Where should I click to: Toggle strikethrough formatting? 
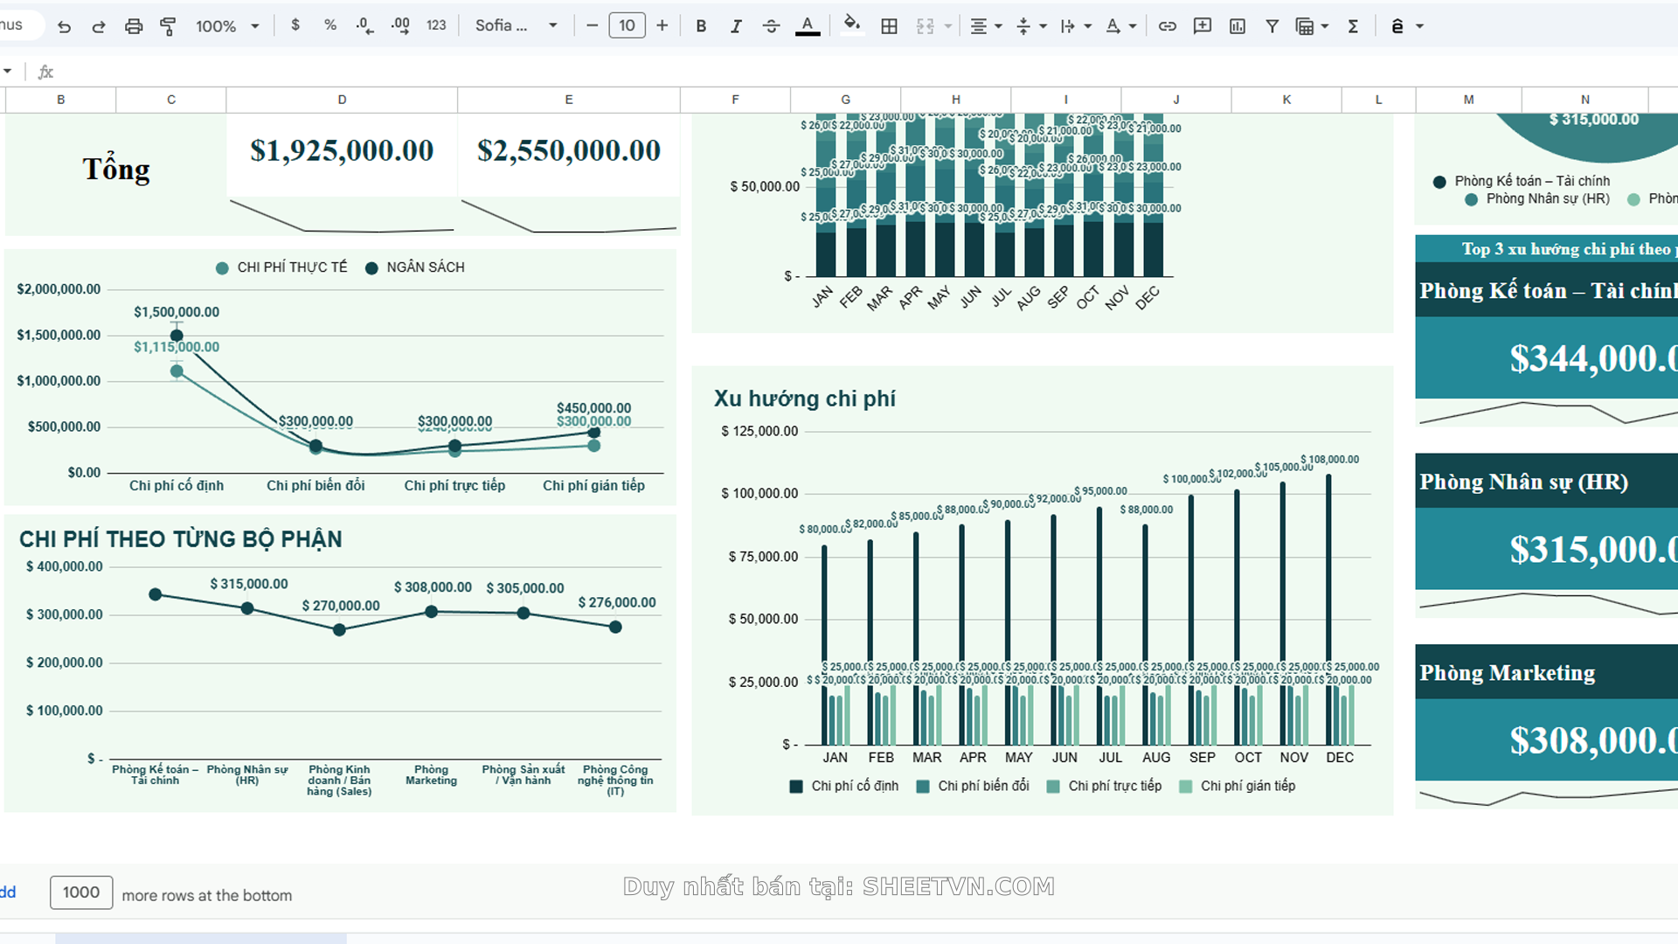770,26
